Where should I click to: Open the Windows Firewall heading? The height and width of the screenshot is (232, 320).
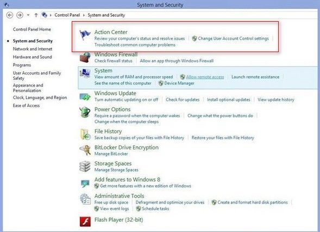click(116, 54)
